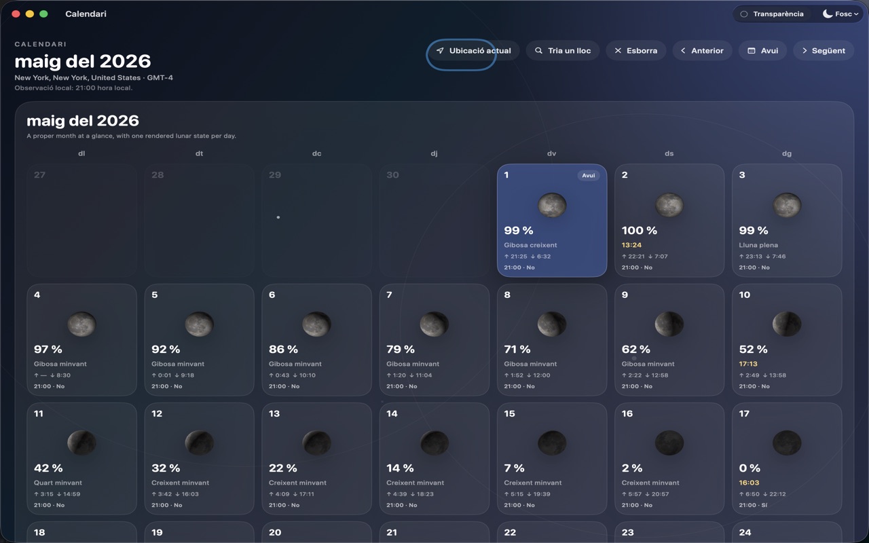Click the Avui calendar icon
869x543 pixels.
(x=752, y=51)
